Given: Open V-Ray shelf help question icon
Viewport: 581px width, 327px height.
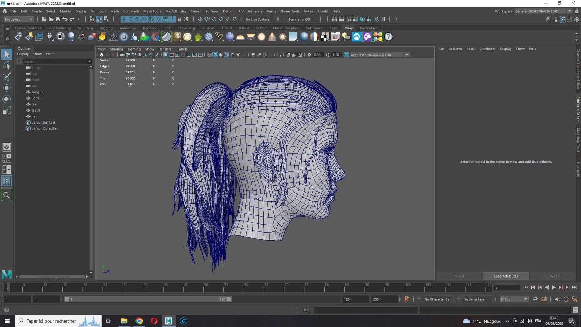Looking at the screenshot, I should pyautogui.click(x=389, y=37).
